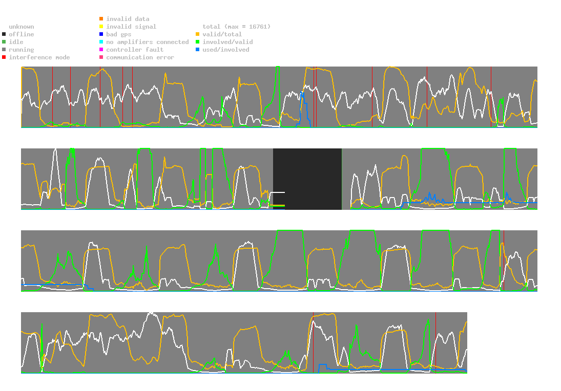The width and height of the screenshot is (561, 391).
Task: Click the 'communication error' legend text
Action: pos(140,57)
